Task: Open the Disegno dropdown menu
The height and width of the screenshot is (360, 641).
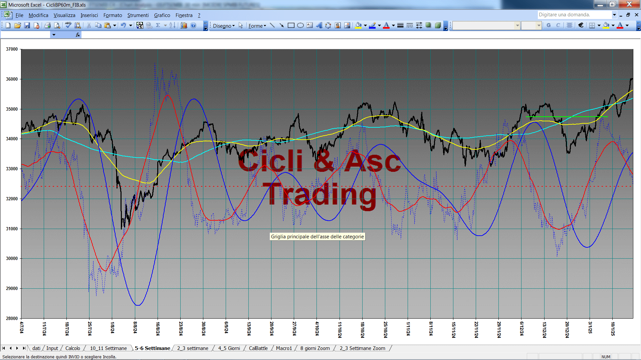Action: (224, 26)
